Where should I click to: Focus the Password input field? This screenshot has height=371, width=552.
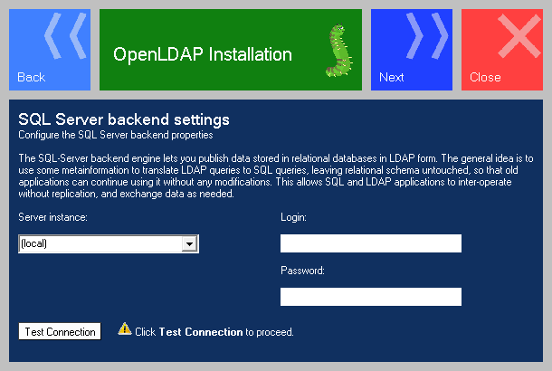click(371, 297)
